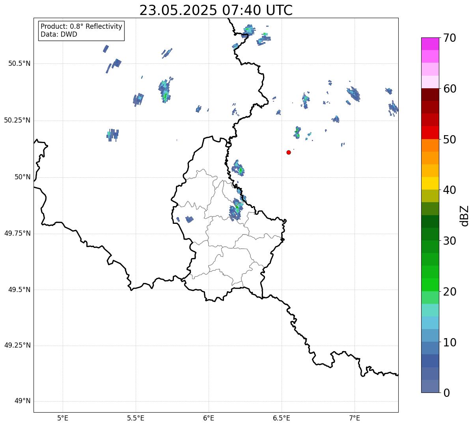Click the dark maroon colorbar segment below 60
Viewport: 474px width, 426px height.
click(x=430, y=95)
